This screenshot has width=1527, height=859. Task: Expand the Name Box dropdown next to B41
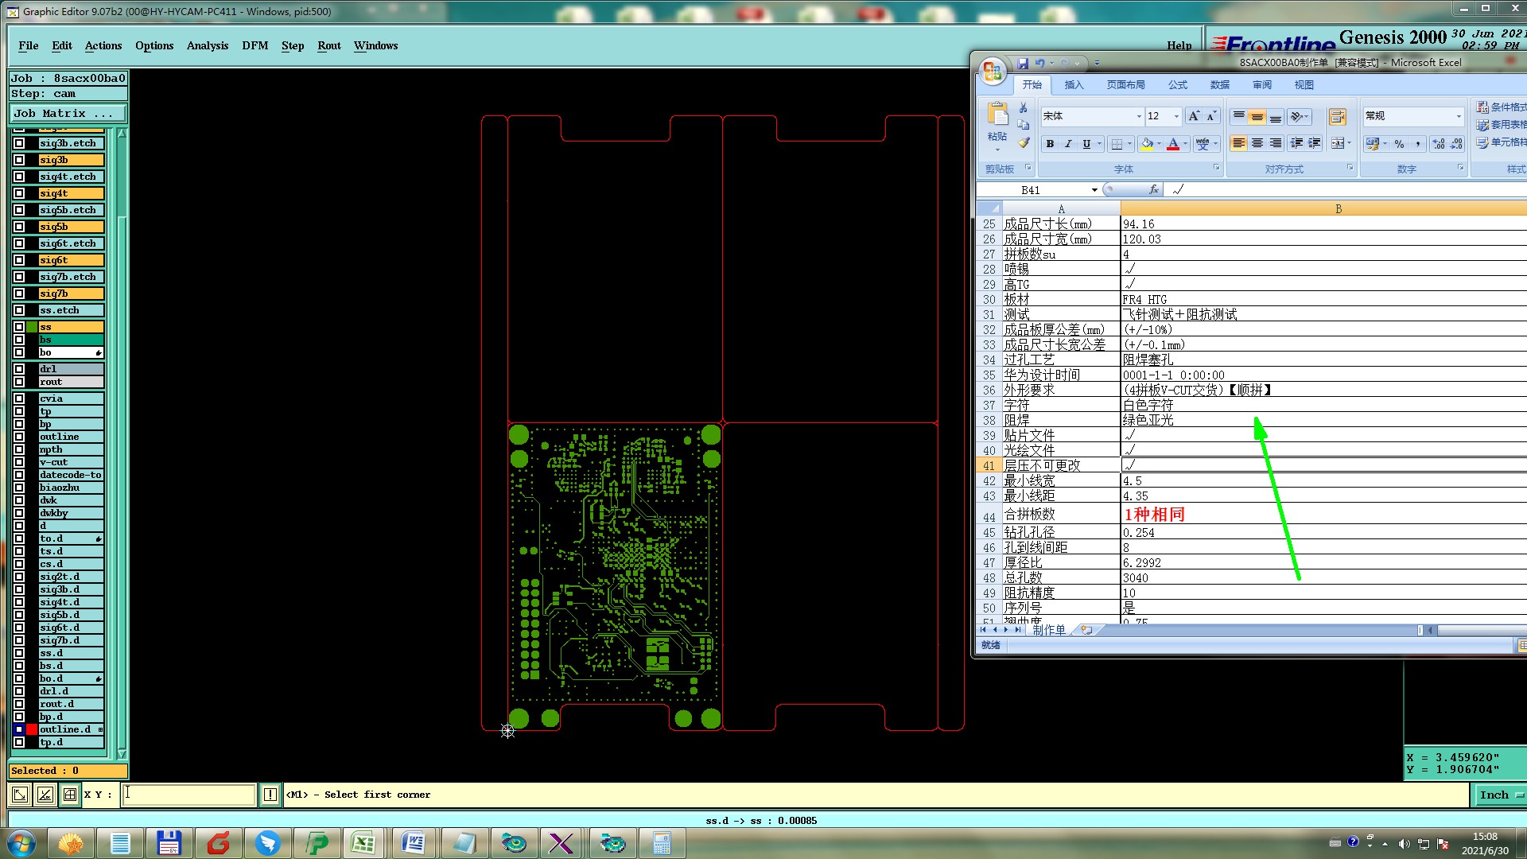(1094, 190)
